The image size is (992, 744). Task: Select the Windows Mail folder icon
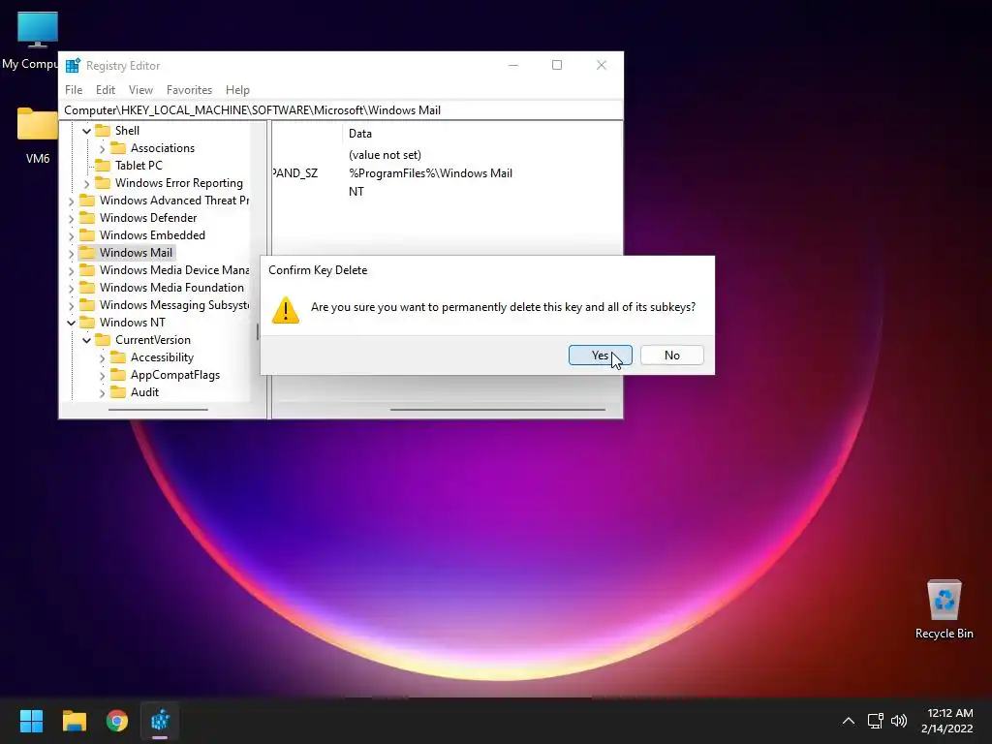[x=87, y=253]
